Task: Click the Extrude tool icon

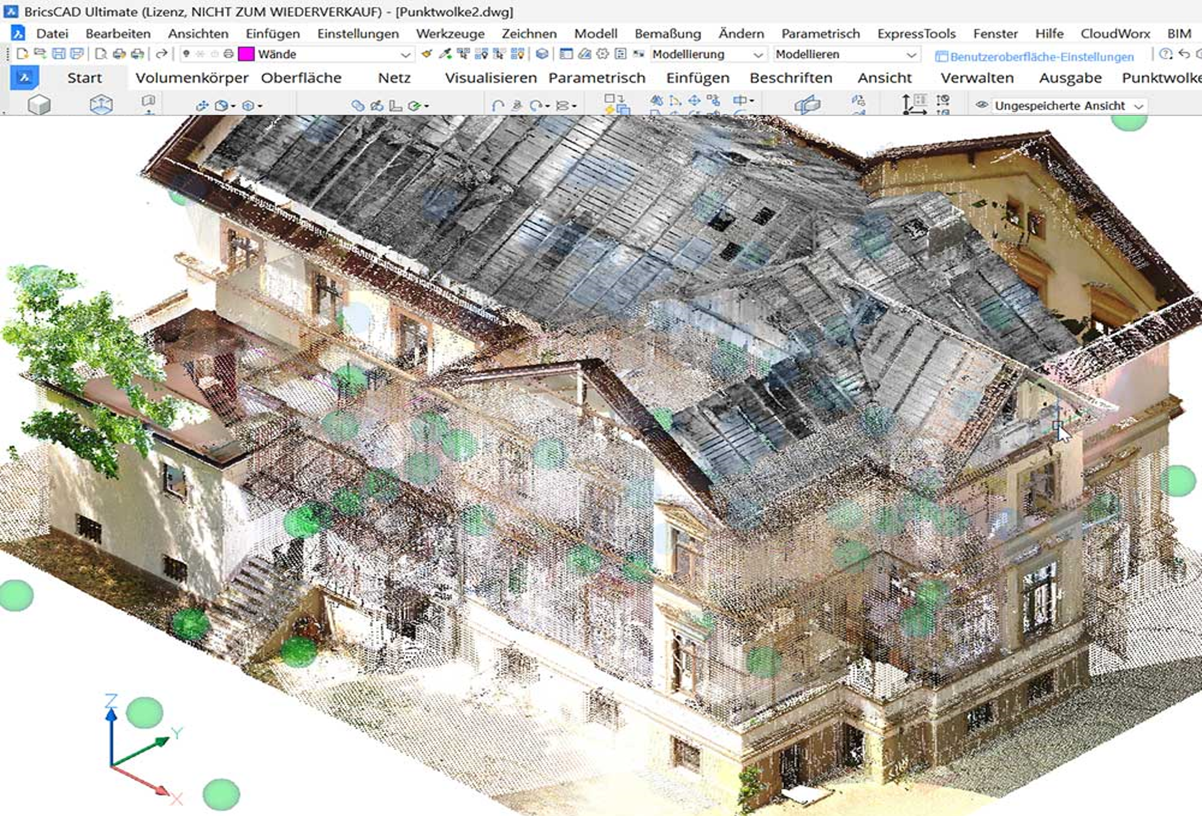Action: 101,105
